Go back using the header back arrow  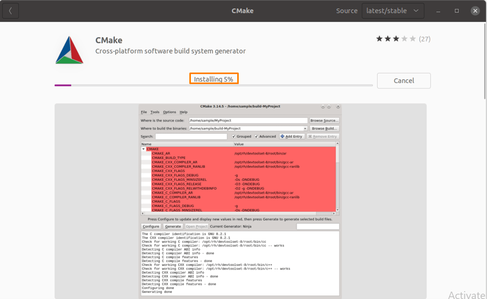[x=11, y=11]
